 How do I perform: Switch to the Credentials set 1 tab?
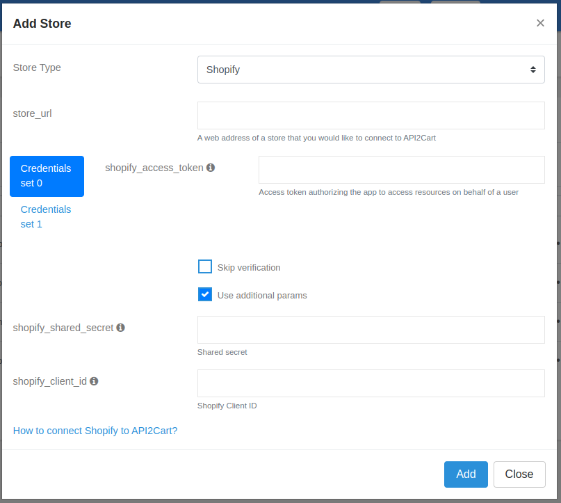46,216
